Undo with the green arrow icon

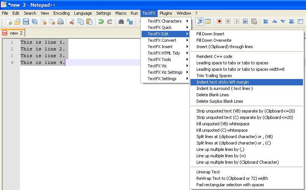click(101, 21)
